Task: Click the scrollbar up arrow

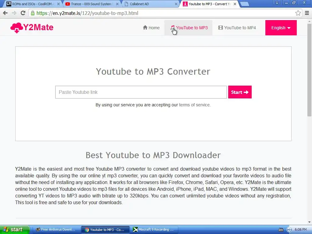Action: point(310,21)
